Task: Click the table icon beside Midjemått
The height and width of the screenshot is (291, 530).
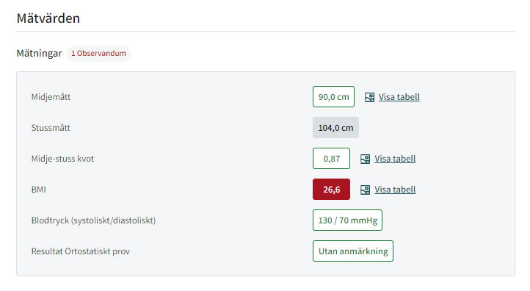Action: click(x=369, y=98)
